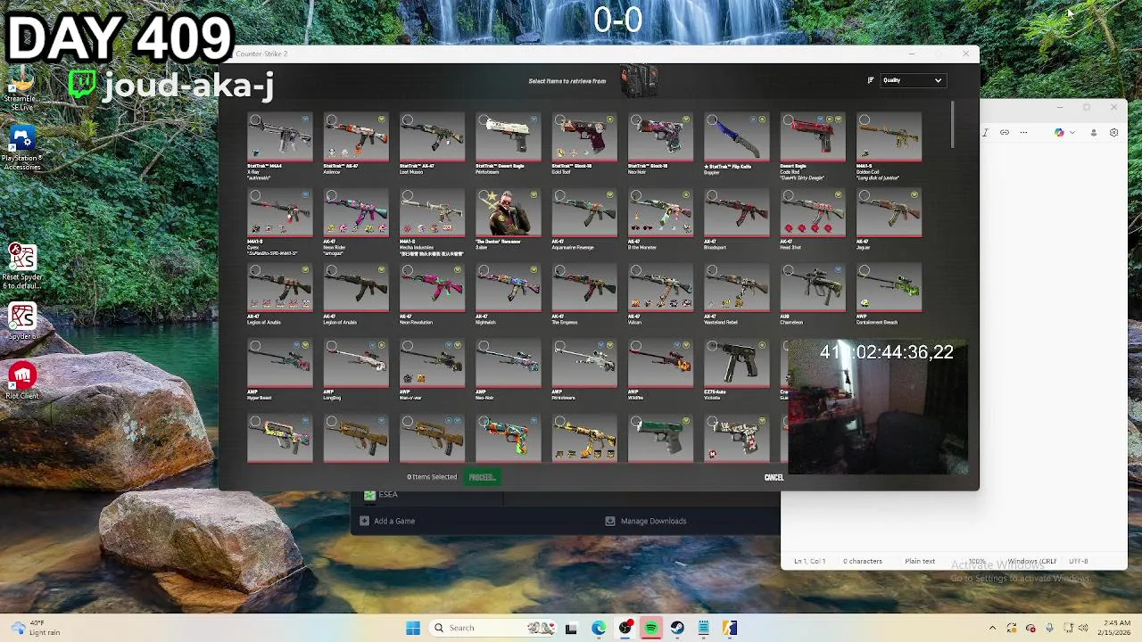1142x642 pixels.
Task: Select the AK-47 Jaguar thumbnail
Action: pos(889,213)
